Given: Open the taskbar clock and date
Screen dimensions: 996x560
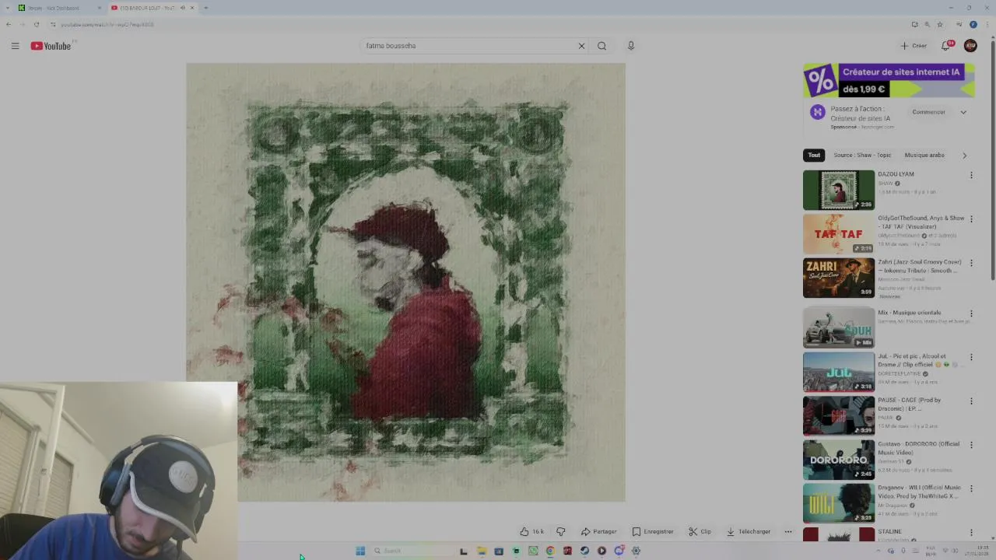Looking at the screenshot, I should [x=975, y=551].
